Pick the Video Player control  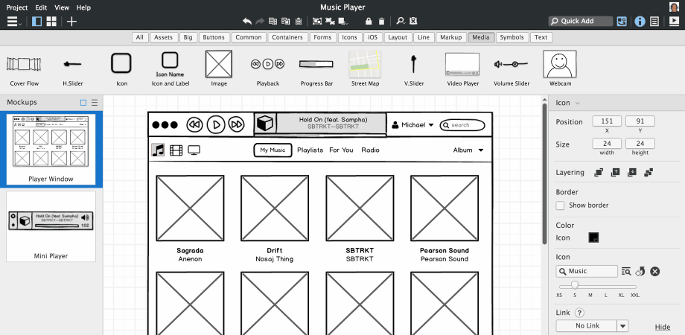[462, 68]
